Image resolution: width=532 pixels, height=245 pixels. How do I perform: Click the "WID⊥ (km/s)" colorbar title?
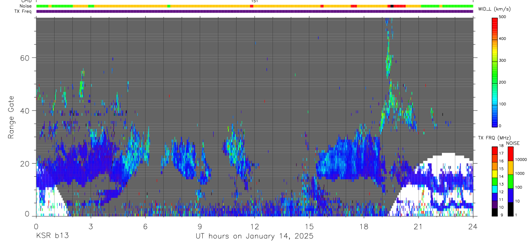click(495, 9)
